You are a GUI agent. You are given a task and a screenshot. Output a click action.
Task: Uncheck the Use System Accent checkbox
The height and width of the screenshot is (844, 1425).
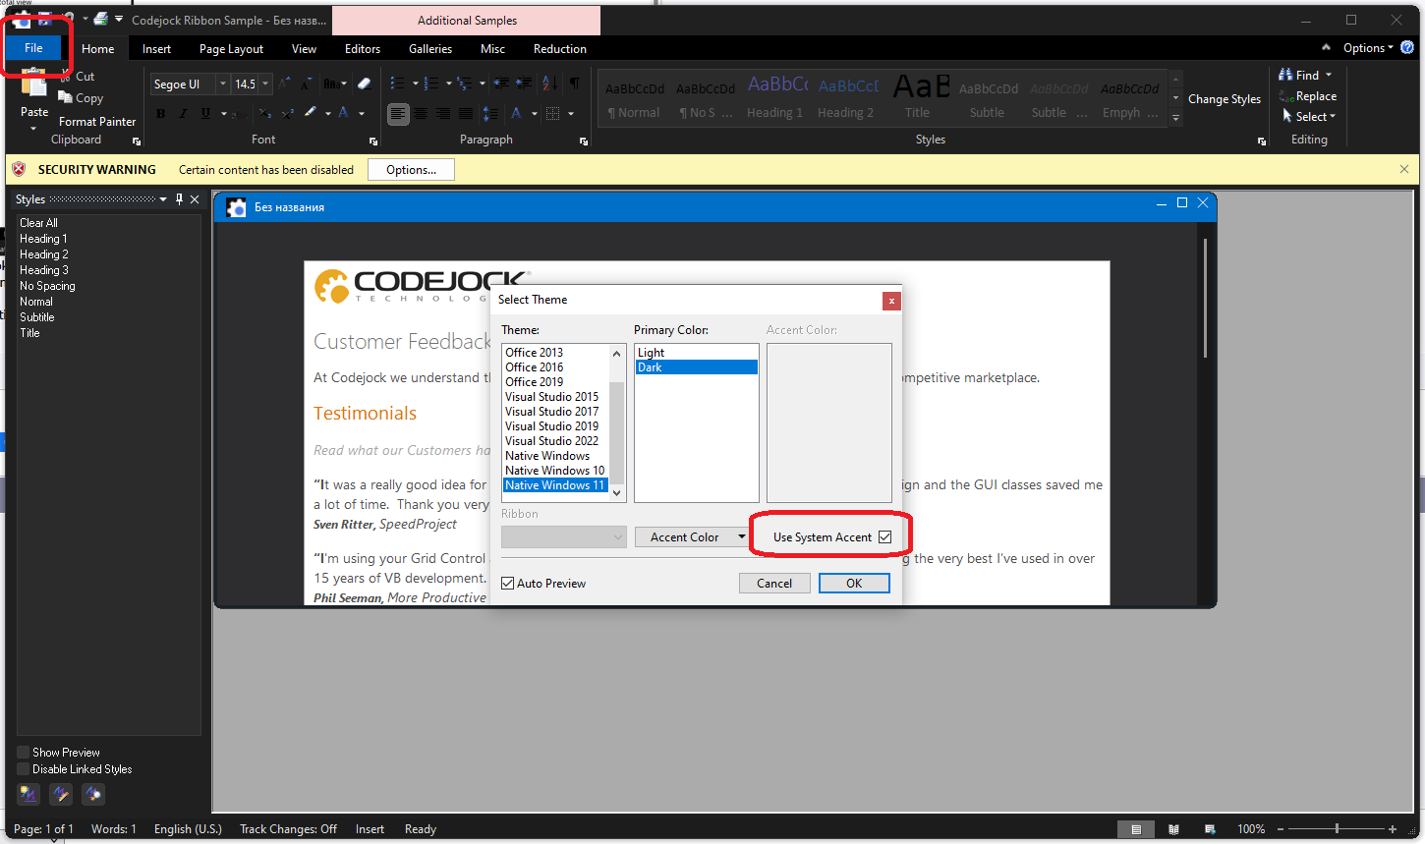point(884,537)
